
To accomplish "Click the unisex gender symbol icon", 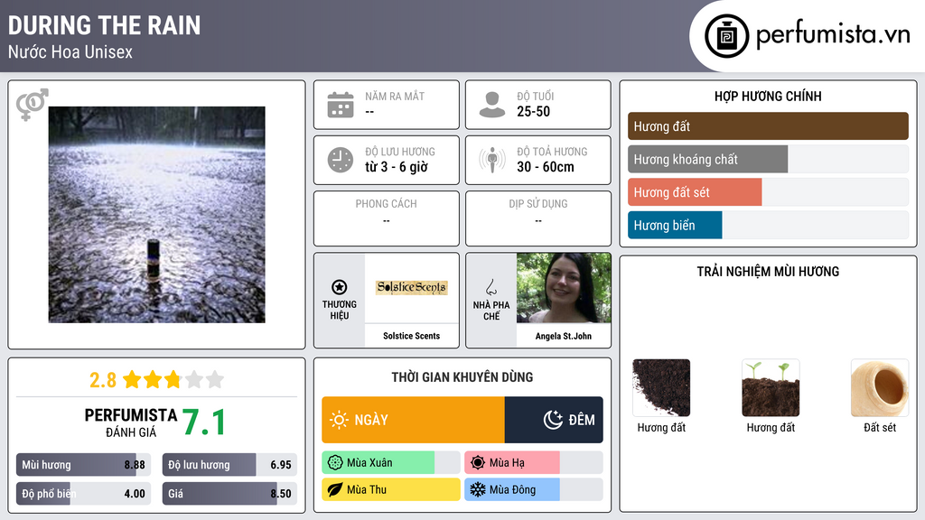I will [32, 105].
